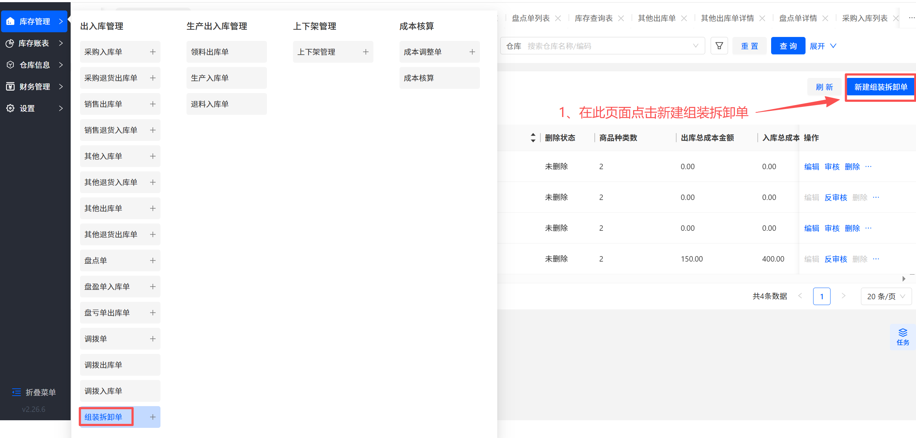
Task: Expand filters with 展开 chevron
Action: pos(833,46)
